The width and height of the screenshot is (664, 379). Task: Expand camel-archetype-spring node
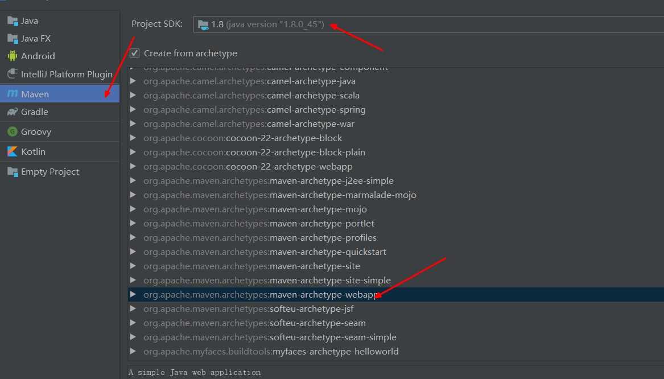click(x=133, y=109)
